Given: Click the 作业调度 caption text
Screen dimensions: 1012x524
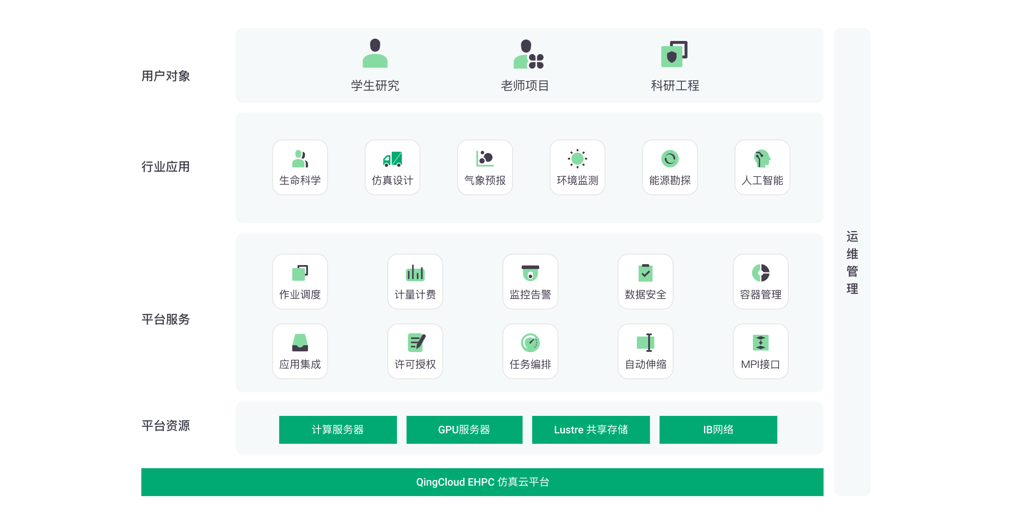Looking at the screenshot, I should pos(300,295).
